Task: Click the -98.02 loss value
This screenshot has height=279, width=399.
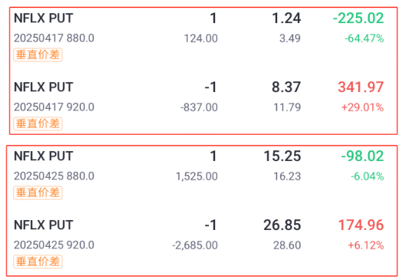Action: [x=362, y=156]
